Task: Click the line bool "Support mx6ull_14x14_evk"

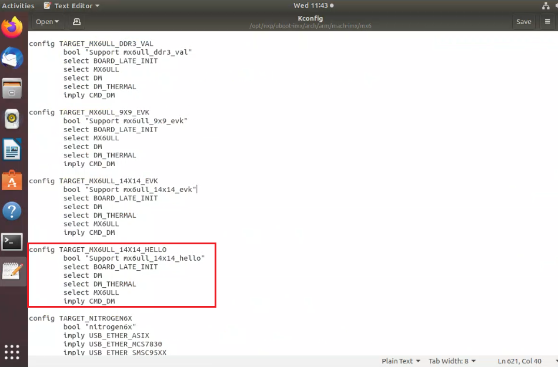Action: pyautogui.click(x=130, y=189)
